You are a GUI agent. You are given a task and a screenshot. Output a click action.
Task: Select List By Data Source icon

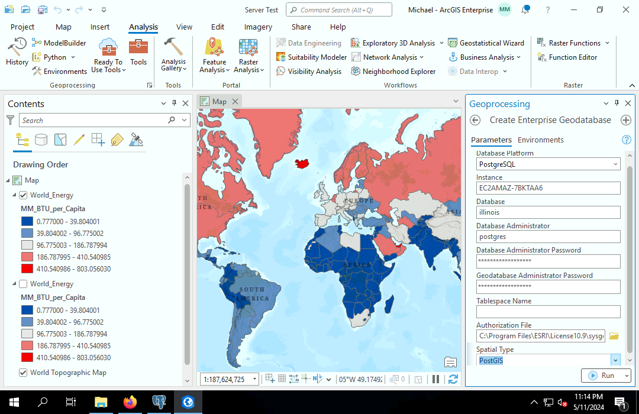41,140
